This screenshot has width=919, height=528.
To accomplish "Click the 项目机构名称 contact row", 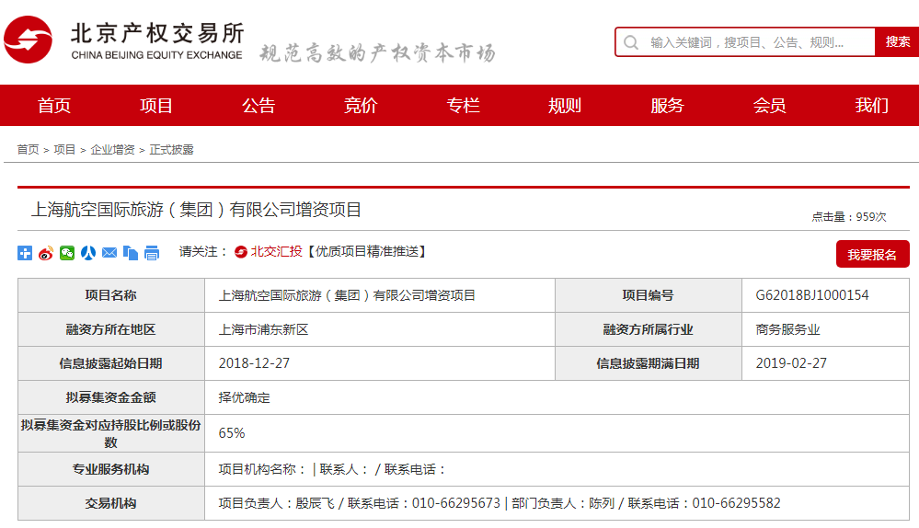I will [x=557, y=469].
